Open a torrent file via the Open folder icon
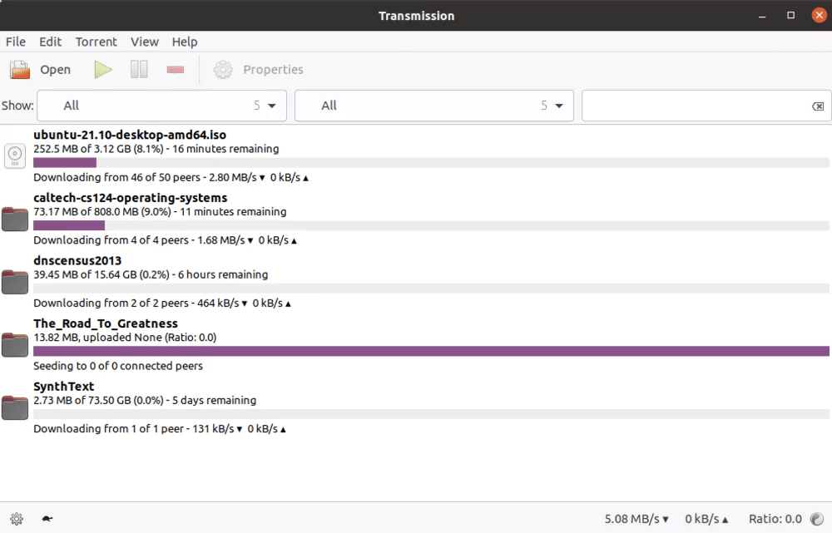The image size is (832, 533). click(18, 69)
